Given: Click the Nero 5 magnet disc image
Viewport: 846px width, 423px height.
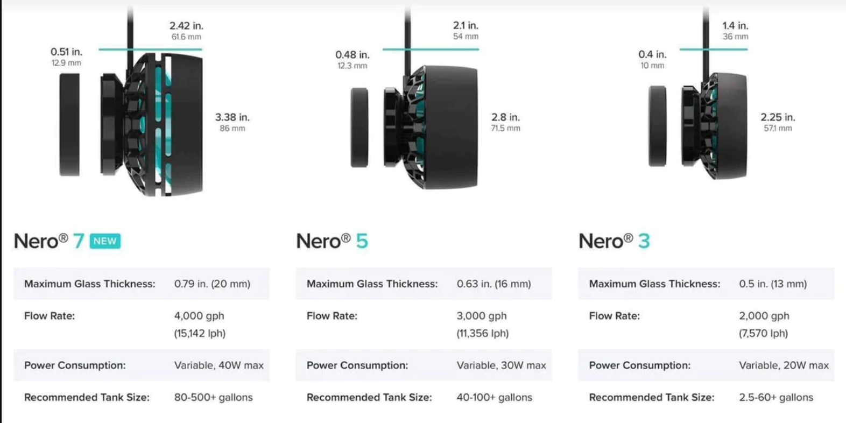Looking at the screenshot, I should point(359,128).
